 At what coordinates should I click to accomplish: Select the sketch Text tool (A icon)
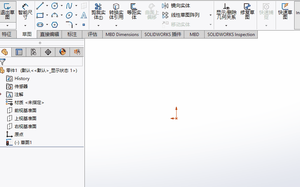pos(84,15)
